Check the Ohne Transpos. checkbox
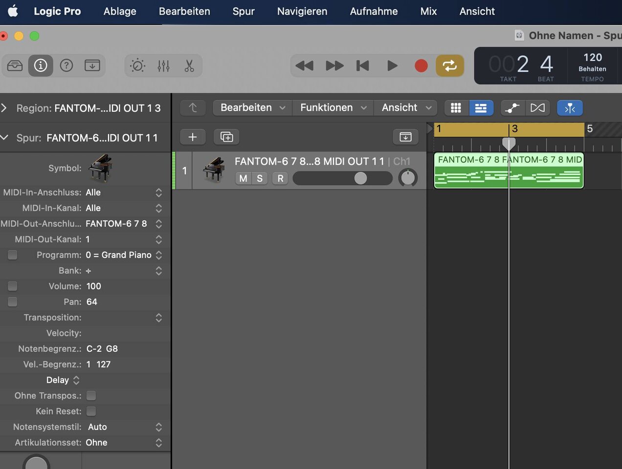622x469 pixels. coord(91,396)
